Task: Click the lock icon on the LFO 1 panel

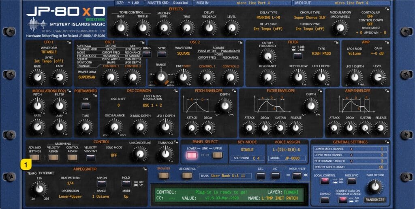Action: click(69, 42)
